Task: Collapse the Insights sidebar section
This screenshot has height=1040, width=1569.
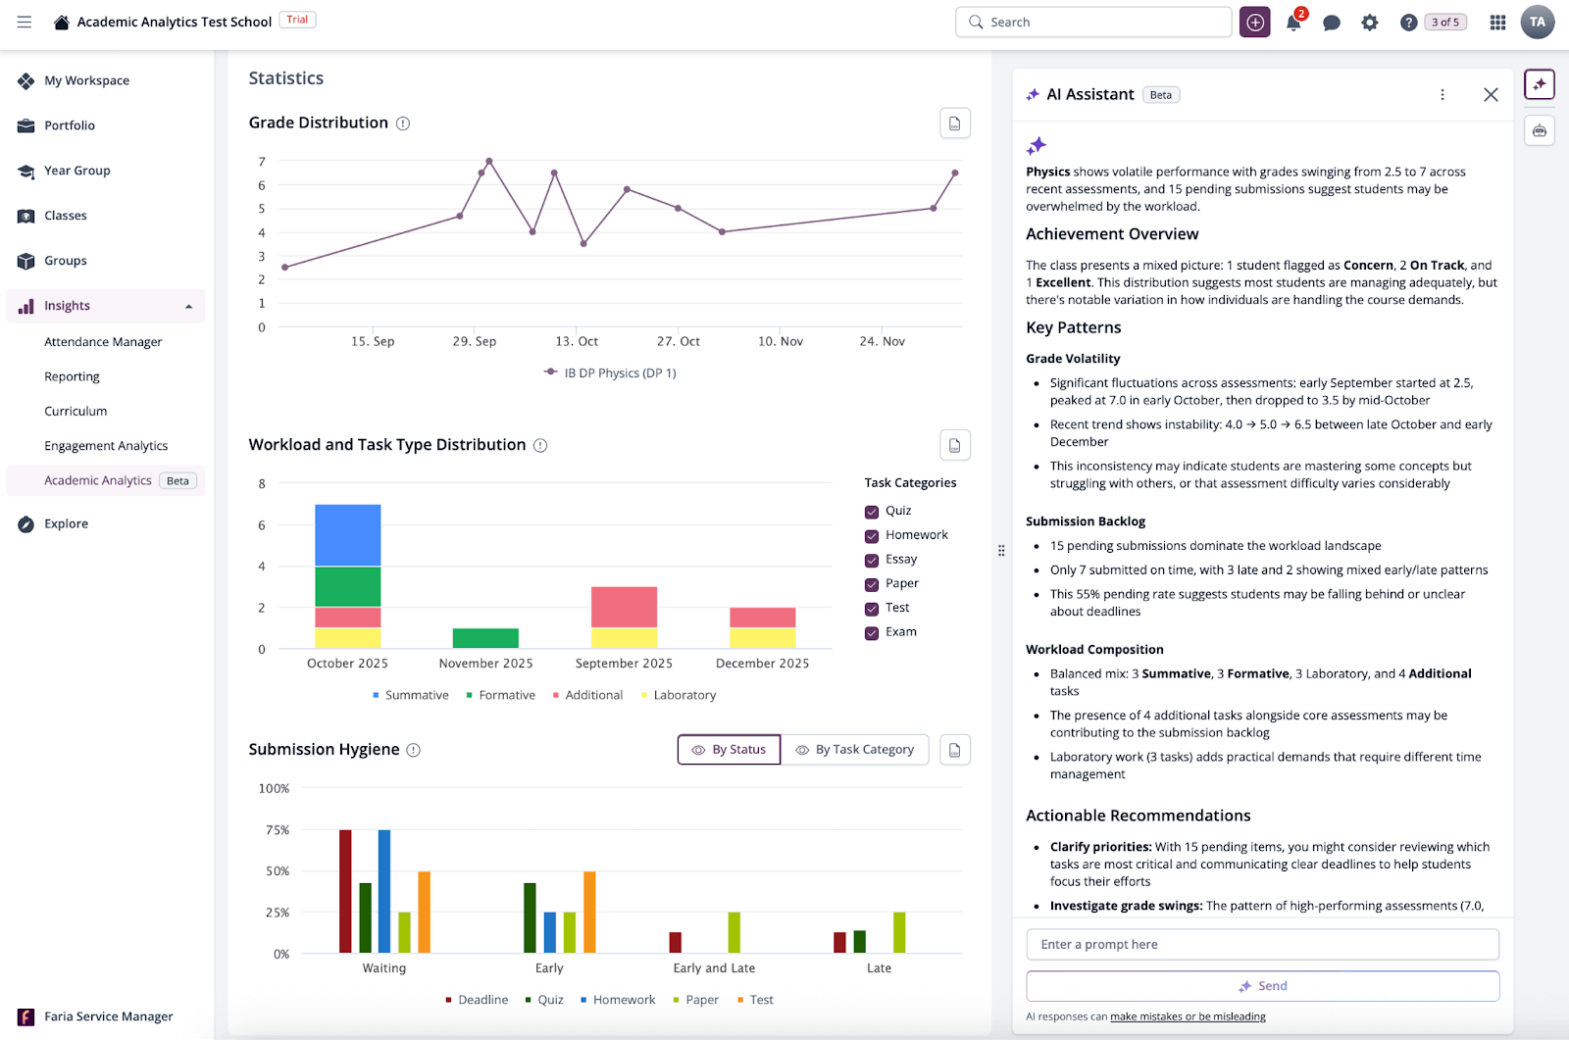Action: click(x=188, y=307)
